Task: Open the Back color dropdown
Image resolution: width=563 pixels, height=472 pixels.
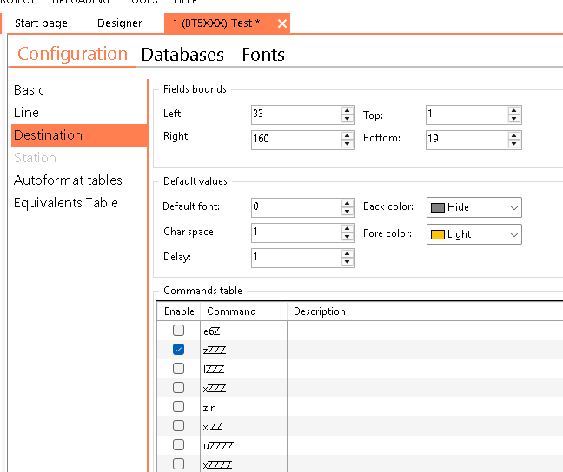Action: (x=474, y=207)
